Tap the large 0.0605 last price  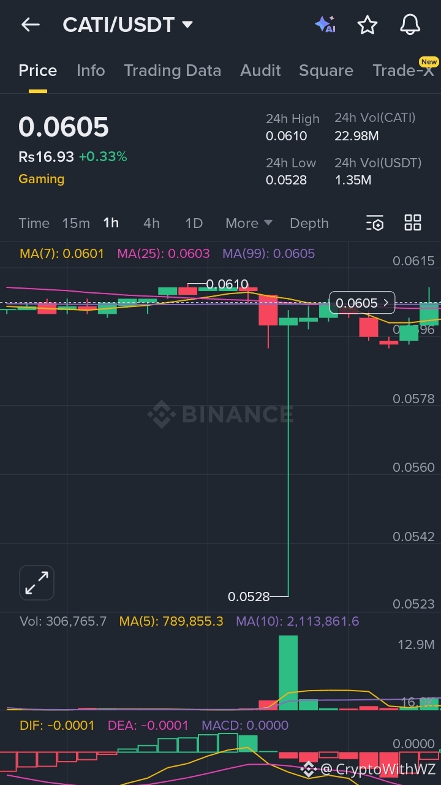pos(64,127)
